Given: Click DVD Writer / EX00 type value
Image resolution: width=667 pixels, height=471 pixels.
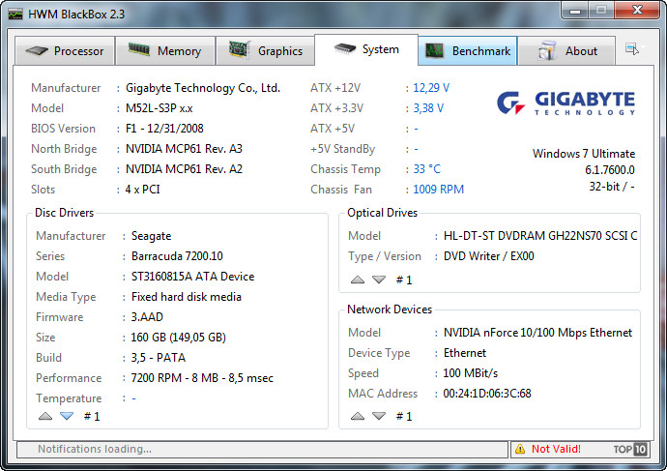Looking at the screenshot, I should click(x=489, y=256).
